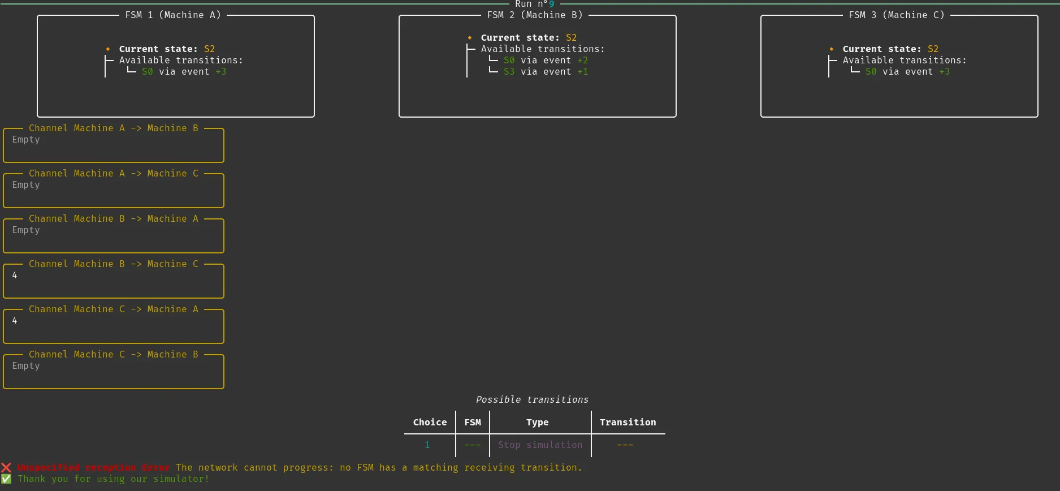Click message 4 in Channel C -> A
The height and width of the screenshot is (491, 1060).
pos(15,321)
